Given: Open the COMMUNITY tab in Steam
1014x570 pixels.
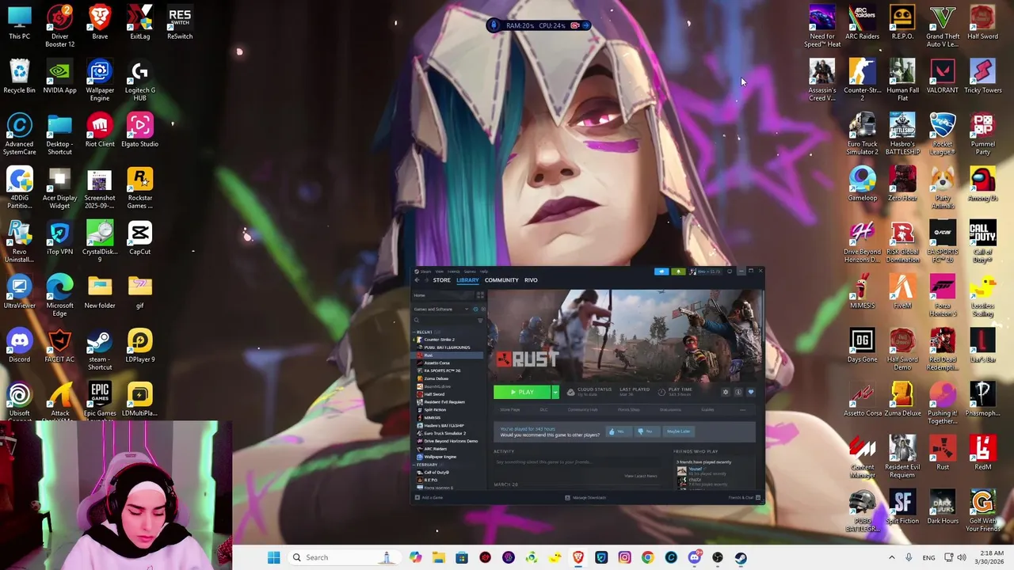Looking at the screenshot, I should coord(501,280).
